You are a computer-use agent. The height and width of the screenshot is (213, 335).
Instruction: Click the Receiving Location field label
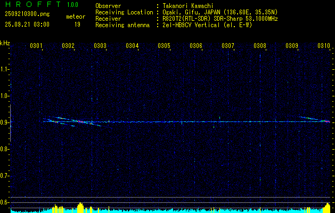pos(124,12)
